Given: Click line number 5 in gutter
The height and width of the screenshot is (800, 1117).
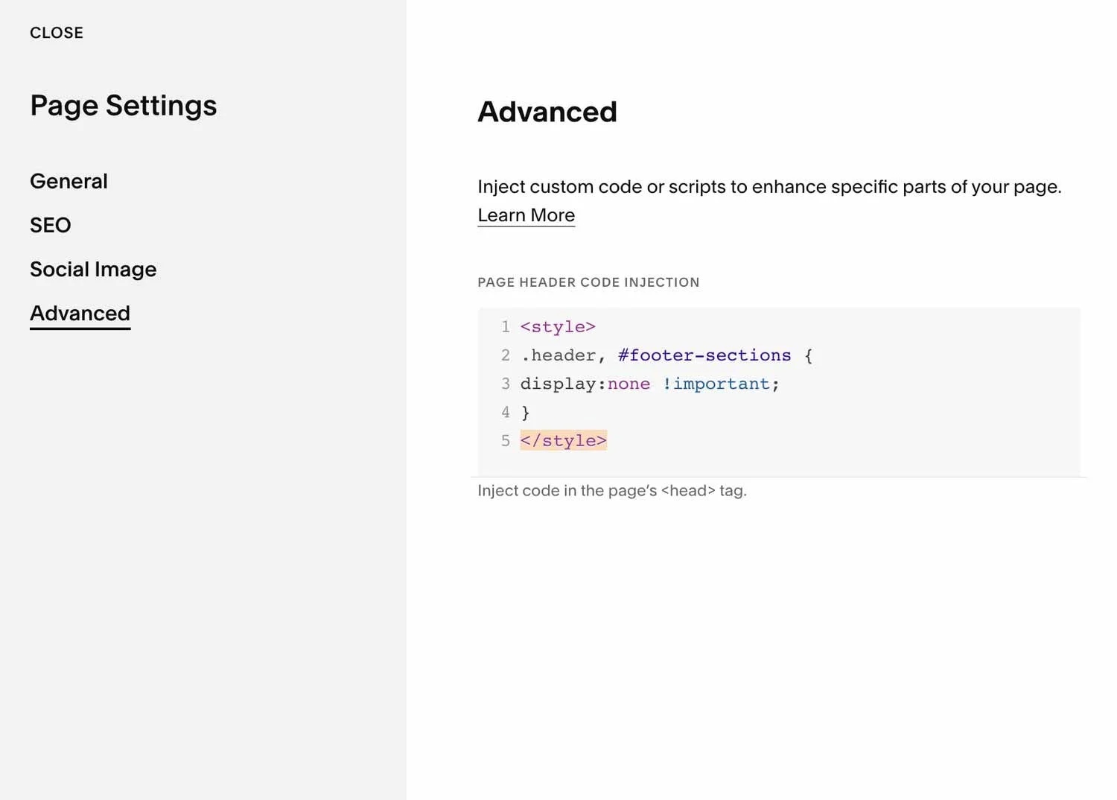Looking at the screenshot, I should click(x=505, y=440).
